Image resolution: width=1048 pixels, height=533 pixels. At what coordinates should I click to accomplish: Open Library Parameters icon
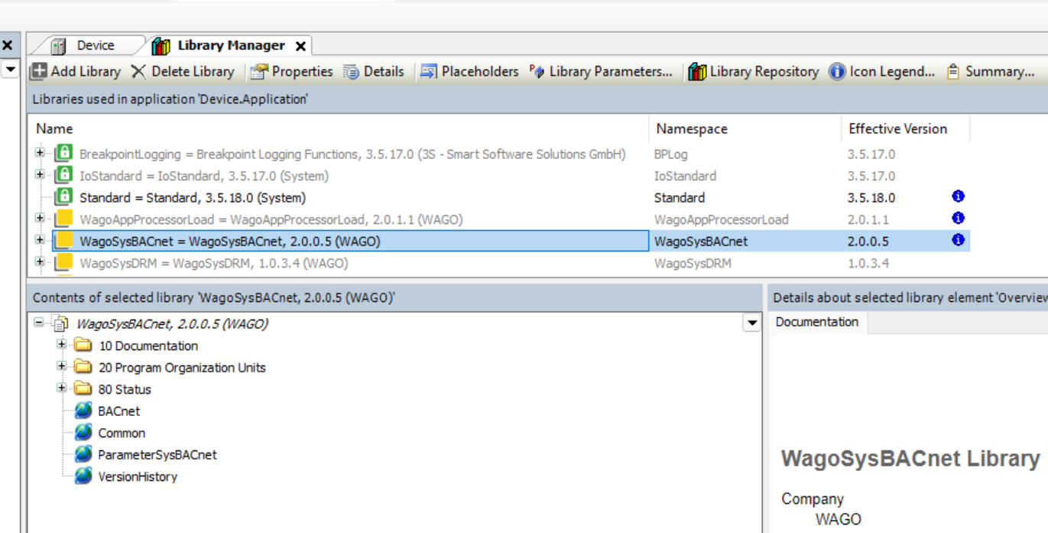click(537, 71)
